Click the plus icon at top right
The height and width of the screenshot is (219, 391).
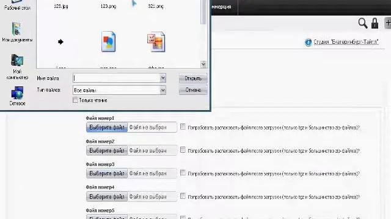tap(388, 23)
